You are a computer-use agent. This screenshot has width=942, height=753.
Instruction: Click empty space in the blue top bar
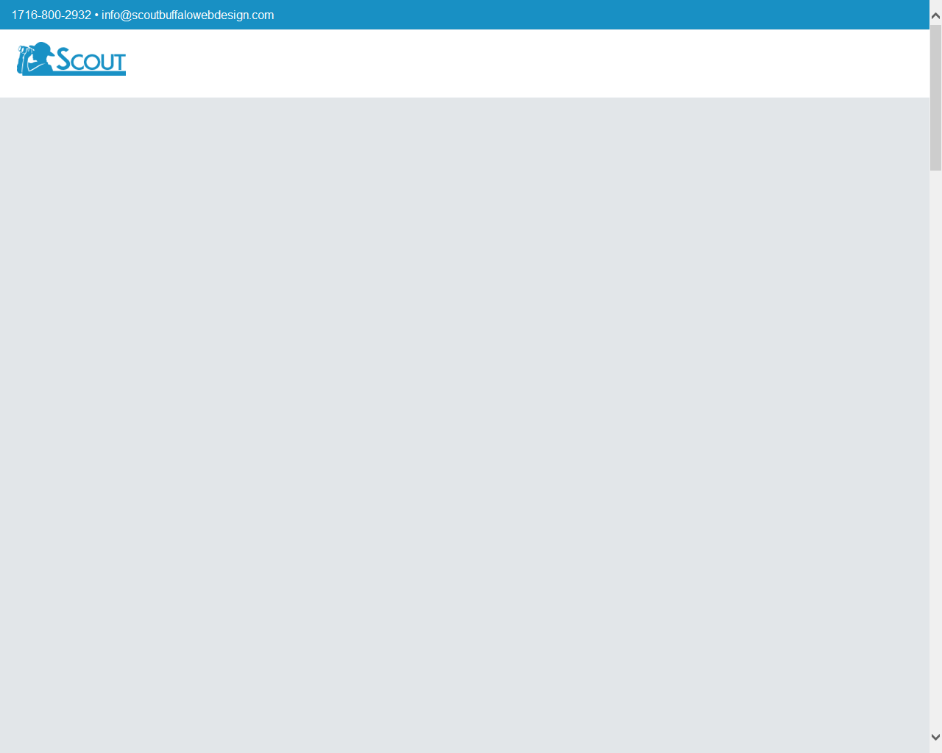[589, 15]
